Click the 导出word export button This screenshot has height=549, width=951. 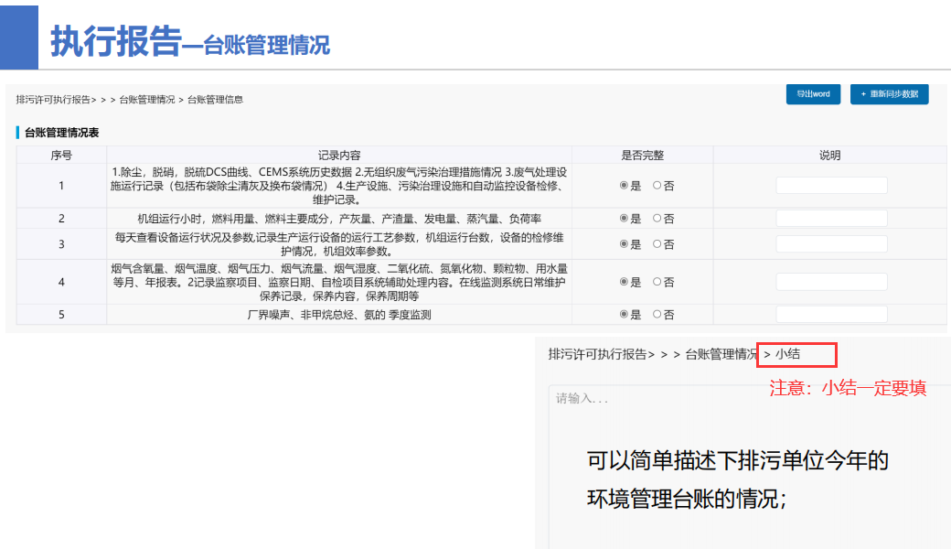point(812,94)
